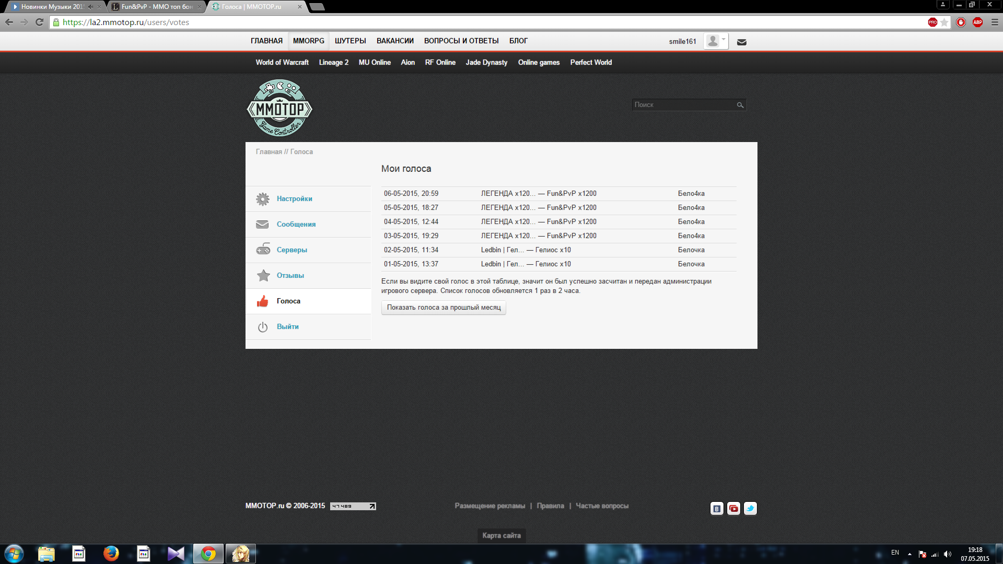Select Lineage 2 in the games bar
1003x564 pixels.
pyautogui.click(x=333, y=63)
